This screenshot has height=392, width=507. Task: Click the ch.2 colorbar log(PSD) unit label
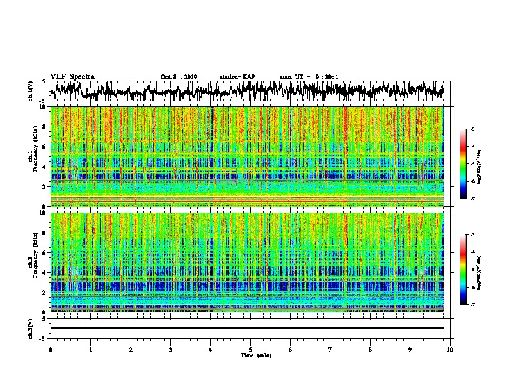(x=479, y=272)
